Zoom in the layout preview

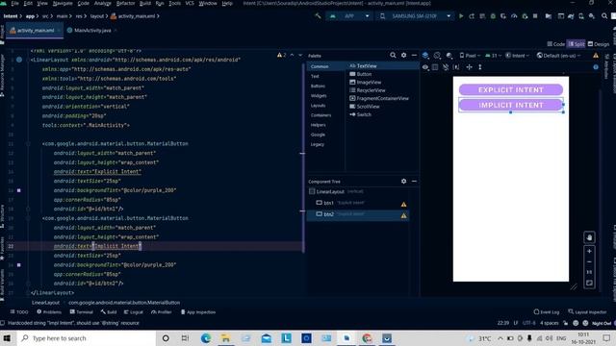click(589, 251)
